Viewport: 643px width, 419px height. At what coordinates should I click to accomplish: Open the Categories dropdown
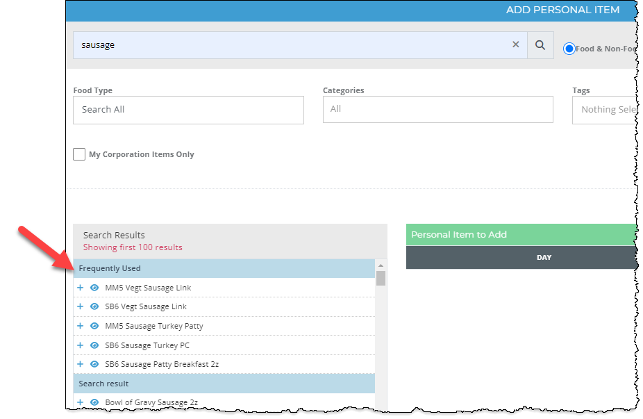(437, 109)
